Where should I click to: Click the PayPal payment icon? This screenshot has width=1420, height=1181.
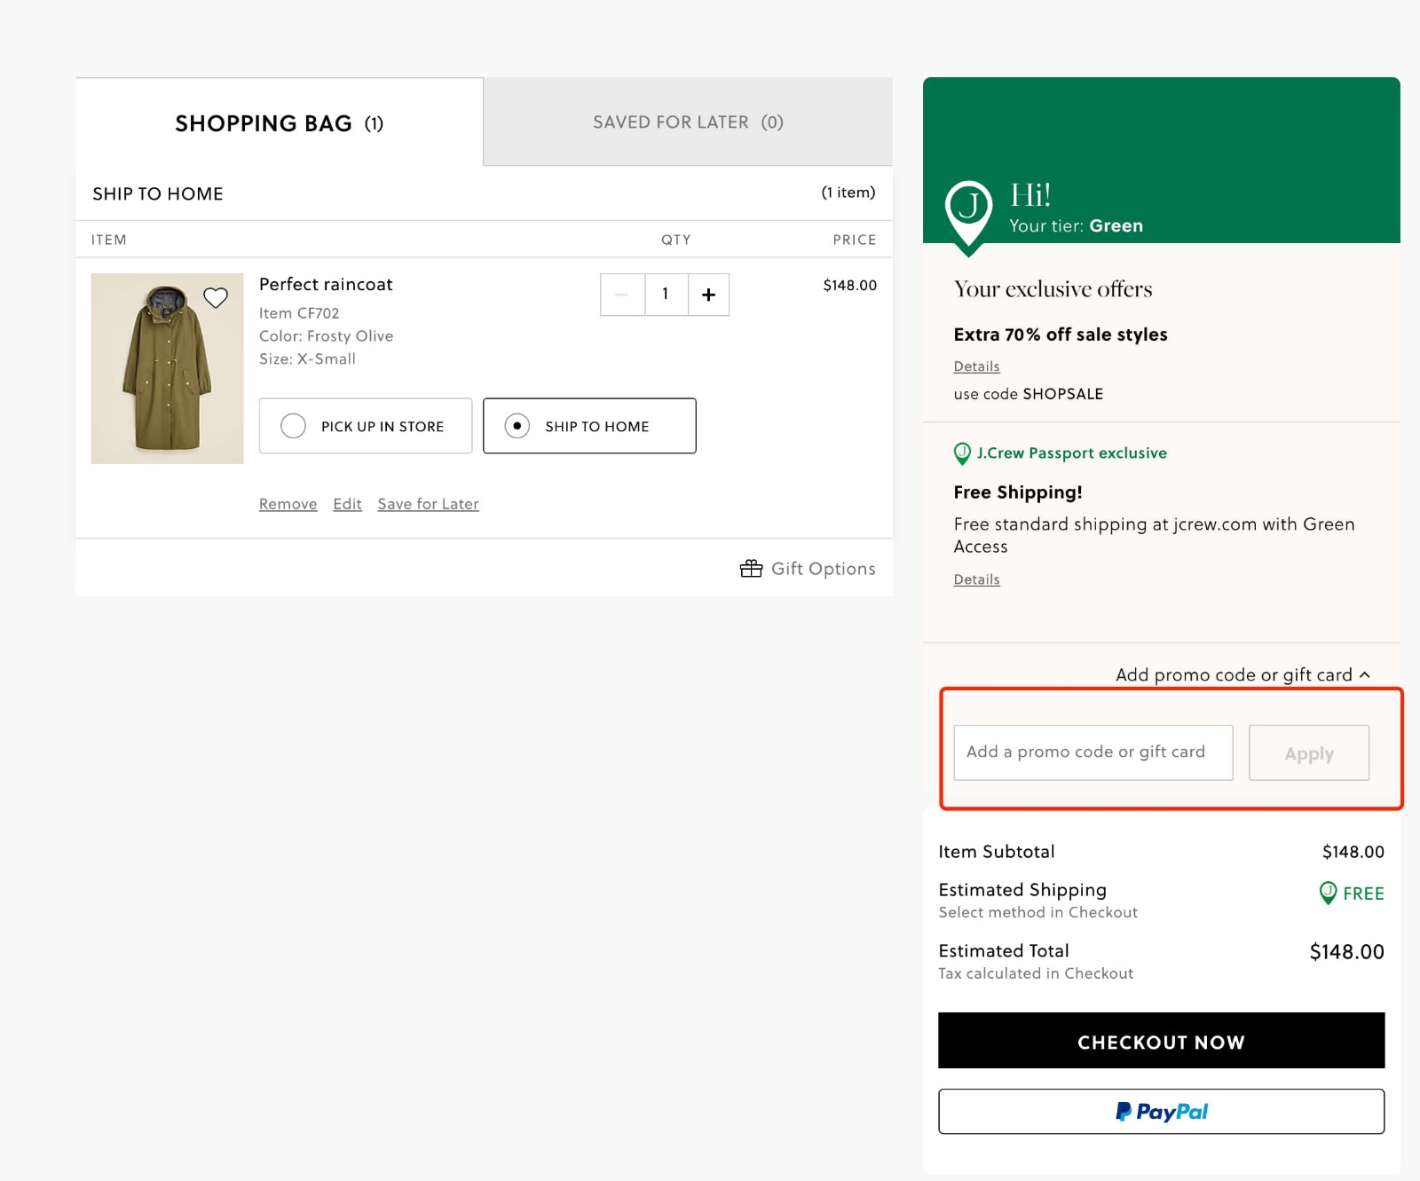(1161, 1112)
